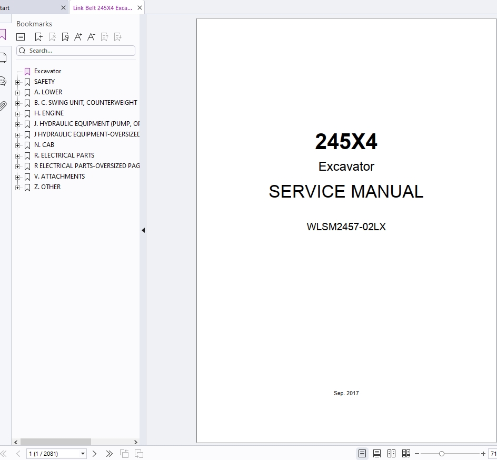Close the Link Belt 245X4 tab
497x460 pixels.
point(140,8)
